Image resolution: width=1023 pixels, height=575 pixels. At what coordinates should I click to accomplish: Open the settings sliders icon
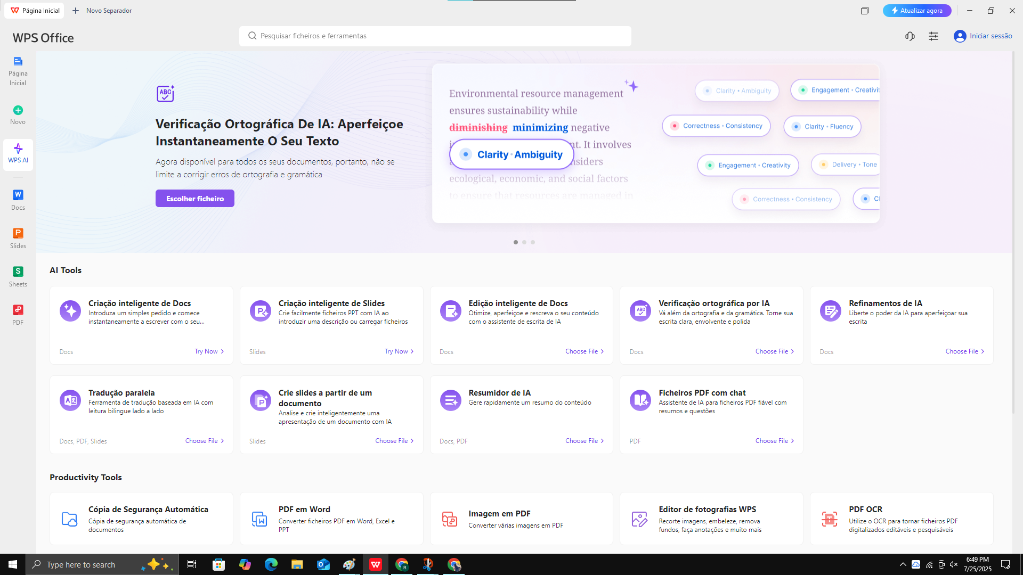(933, 36)
